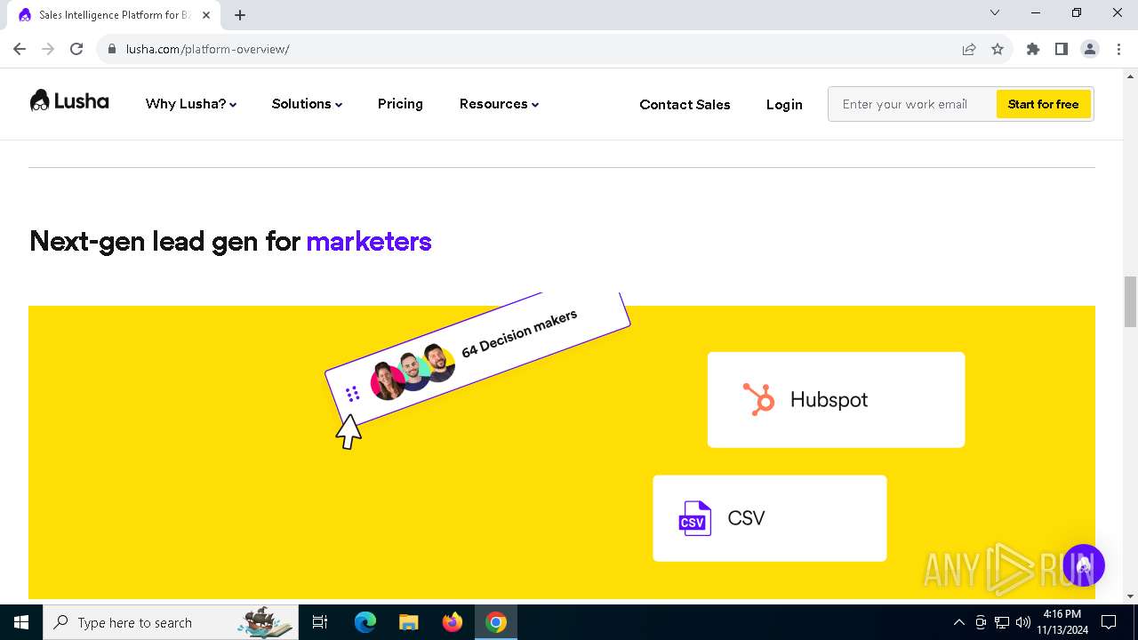Click scrollbar down arrow
This screenshot has width=1138, height=640.
[1130, 596]
